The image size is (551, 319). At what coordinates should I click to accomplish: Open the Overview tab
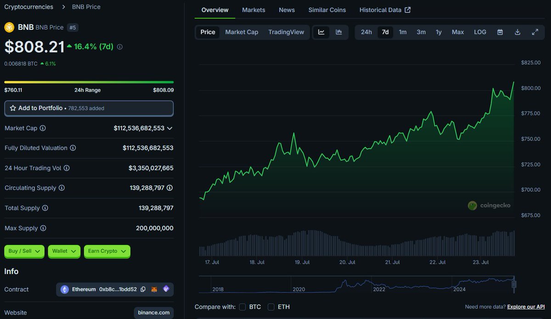click(215, 10)
